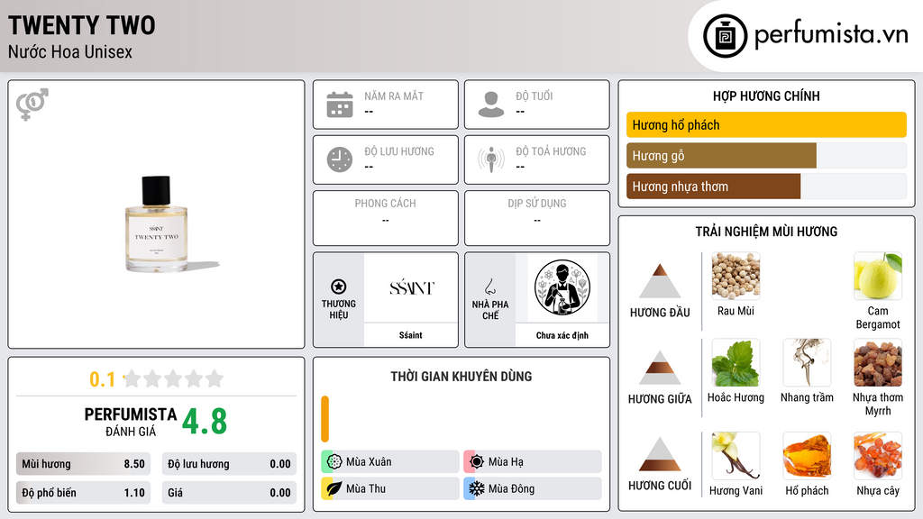Image resolution: width=923 pixels, height=519 pixels.
Task: Click the Cam Bergamot fruit image
Action: pyautogui.click(x=878, y=276)
